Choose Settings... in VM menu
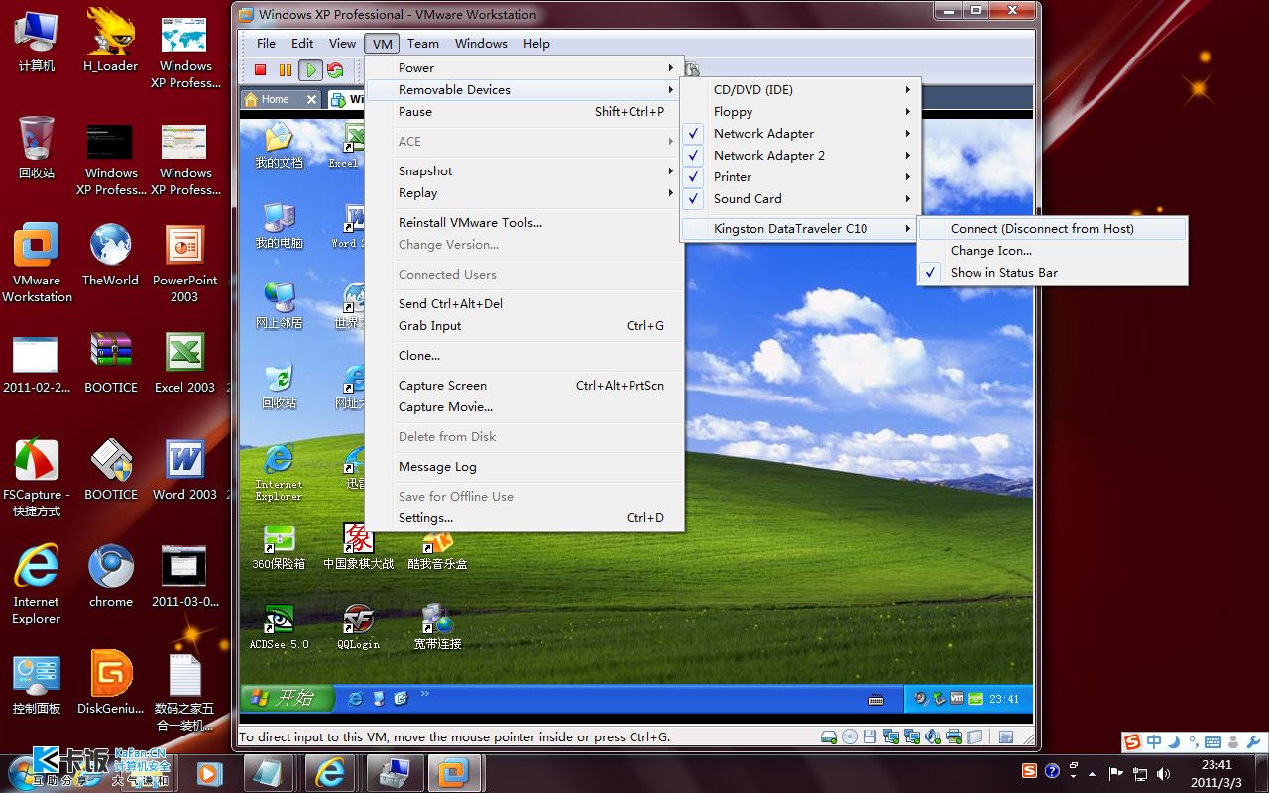1269x793 pixels. pos(523,517)
